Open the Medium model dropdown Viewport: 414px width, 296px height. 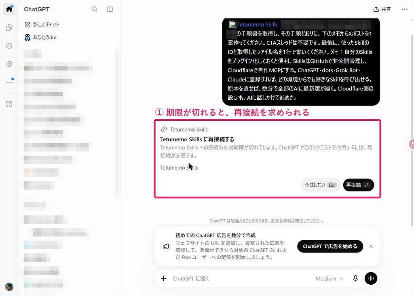329,279
